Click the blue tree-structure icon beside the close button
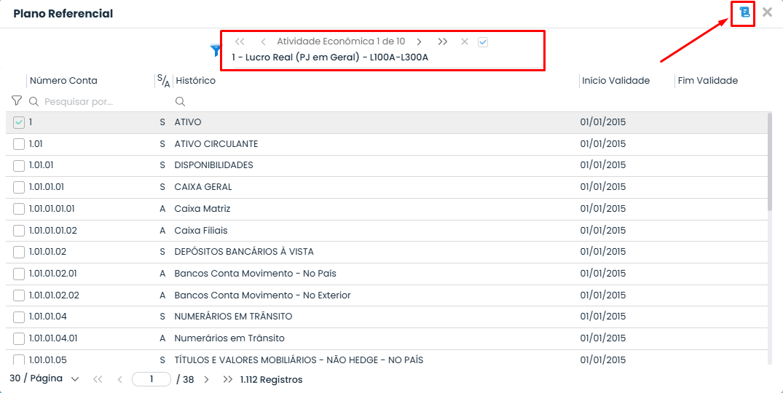The height and width of the screenshot is (393, 783). [744, 12]
